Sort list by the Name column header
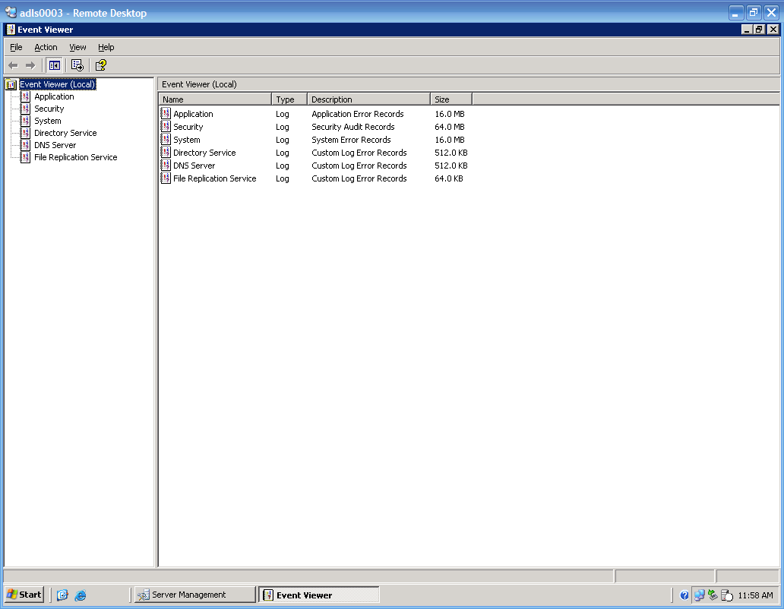This screenshot has height=609, width=784. click(x=215, y=99)
